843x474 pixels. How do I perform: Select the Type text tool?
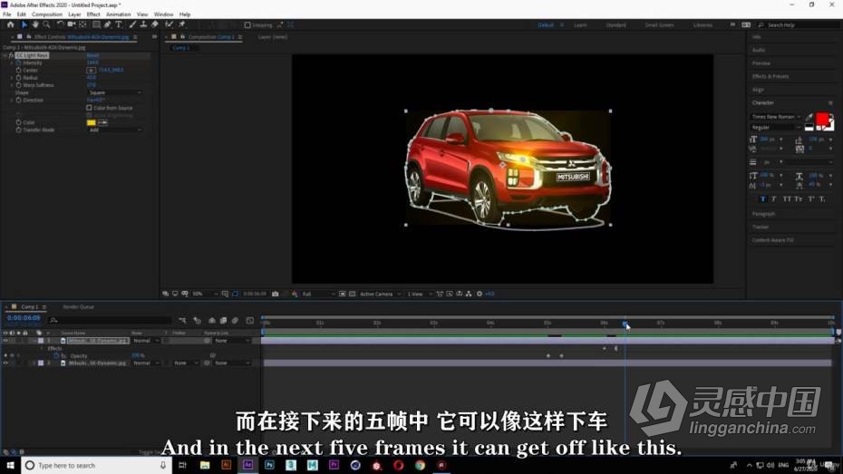click(119, 24)
